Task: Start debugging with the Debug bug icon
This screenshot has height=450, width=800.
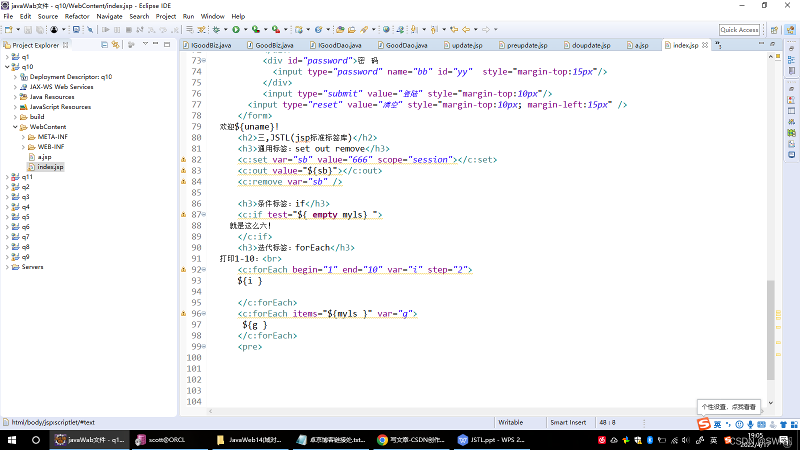Action: click(217, 29)
